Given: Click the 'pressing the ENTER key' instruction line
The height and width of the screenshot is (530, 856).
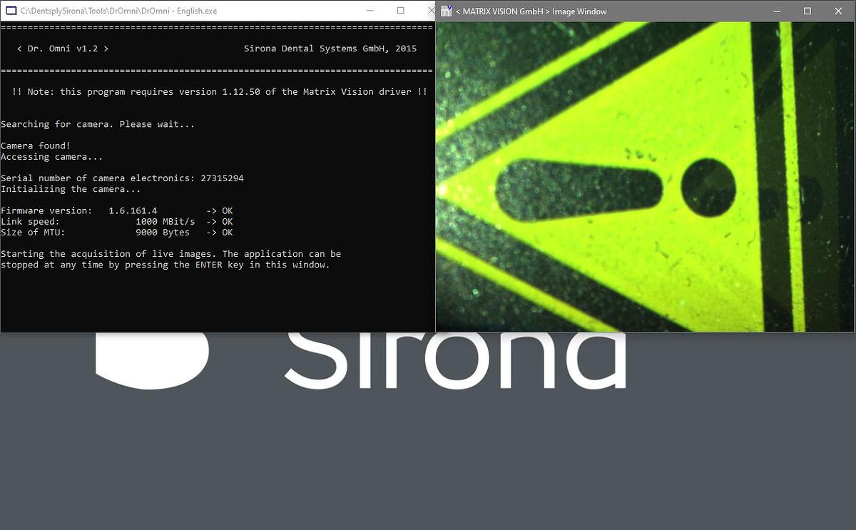Looking at the screenshot, I should pyautogui.click(x=165, y=265).
